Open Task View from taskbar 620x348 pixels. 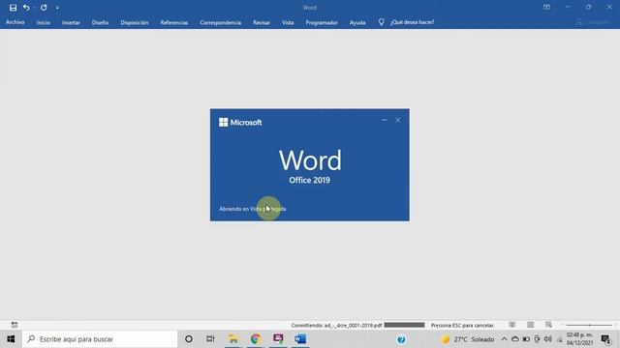point(210,339)
